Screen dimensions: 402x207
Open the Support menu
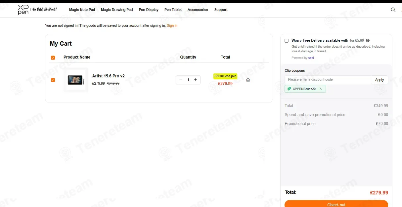coord(221,10)
